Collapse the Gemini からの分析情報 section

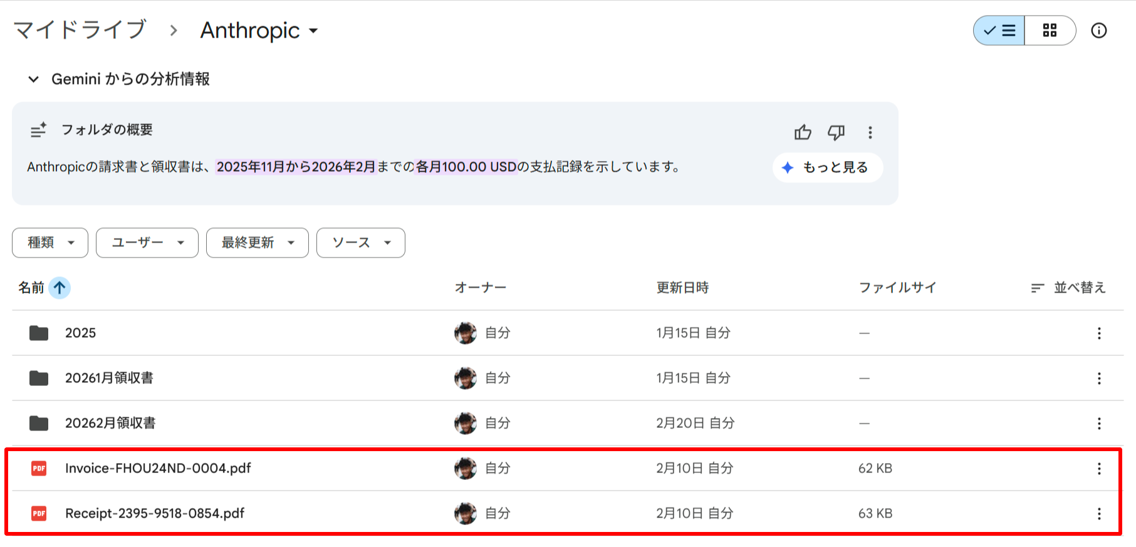coord(34,79)
